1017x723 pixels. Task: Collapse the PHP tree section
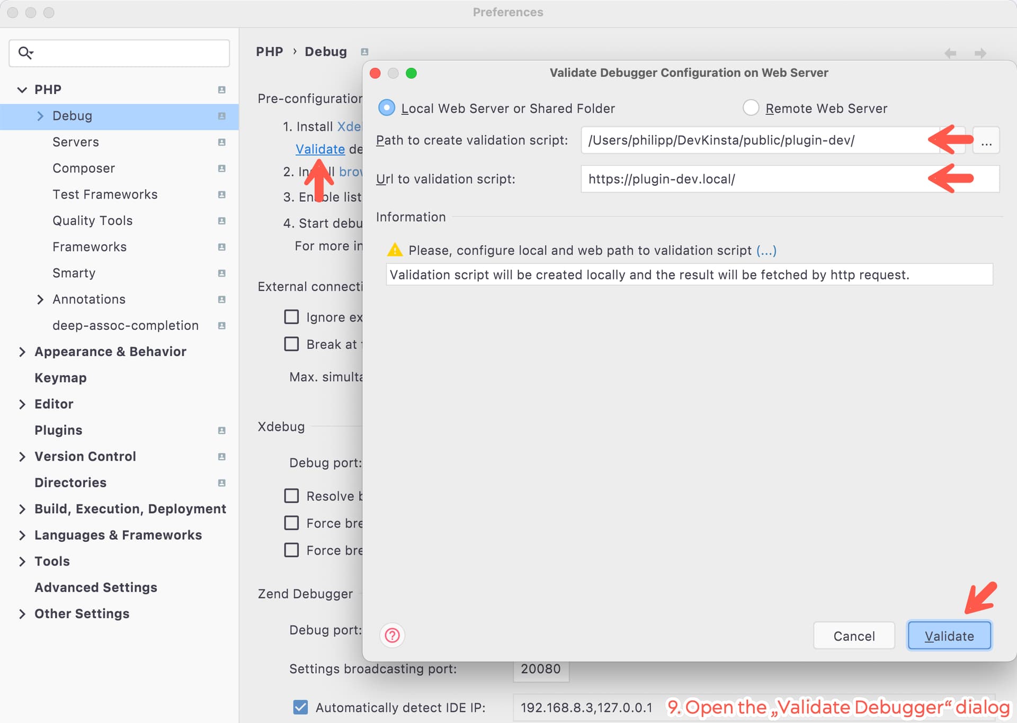[x=22, y=90]
